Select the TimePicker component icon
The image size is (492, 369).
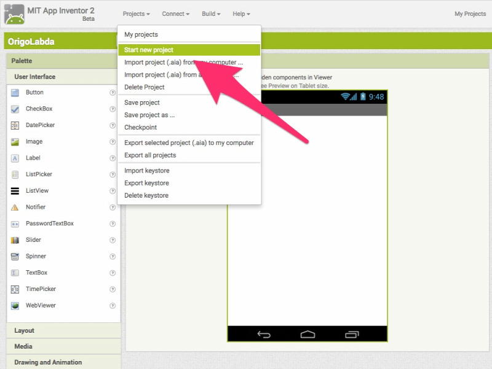click(15, 289)
